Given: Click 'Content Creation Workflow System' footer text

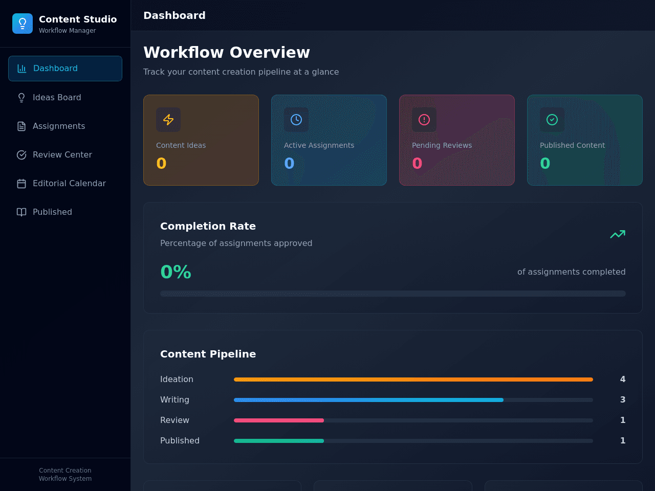Looking at the screenshot, I should pyautogui.click(x=65, y=475).
